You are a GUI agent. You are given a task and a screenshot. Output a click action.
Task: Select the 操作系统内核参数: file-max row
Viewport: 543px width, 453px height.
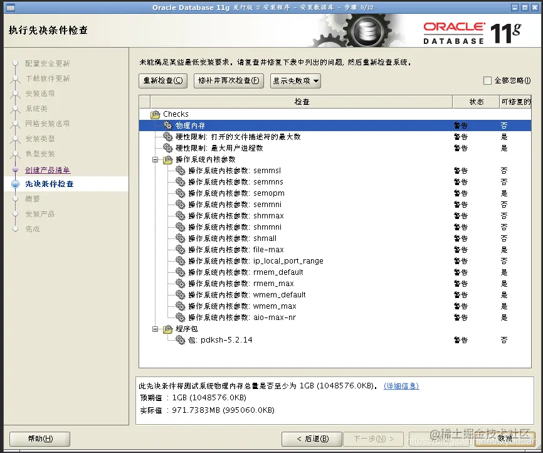click(x=335, y=250)
